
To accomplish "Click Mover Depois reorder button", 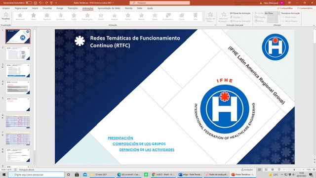I will pos(290,21).
